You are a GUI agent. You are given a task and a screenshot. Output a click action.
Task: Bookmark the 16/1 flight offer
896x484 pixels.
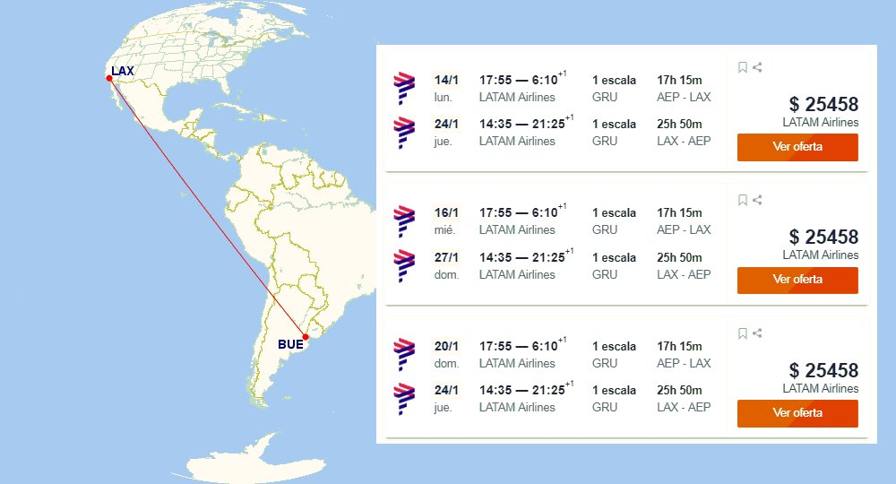742,200
